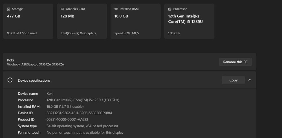This screenshot has width=282, height=138.
Task: Click the System type 64-bit value
Action: 82,126
